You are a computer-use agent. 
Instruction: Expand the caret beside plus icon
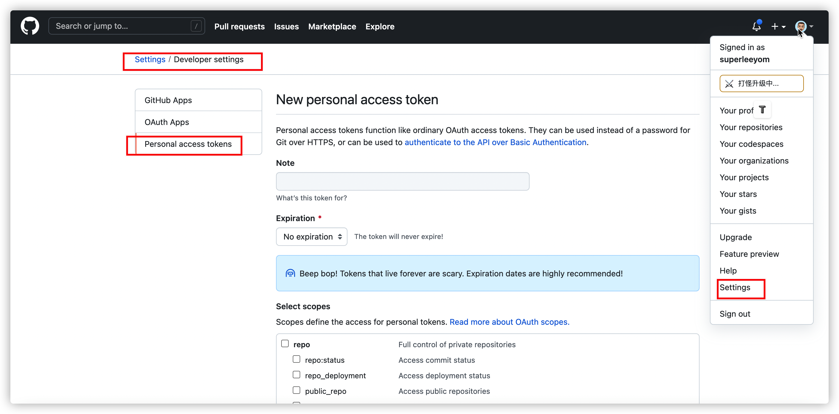coord(784,27)
